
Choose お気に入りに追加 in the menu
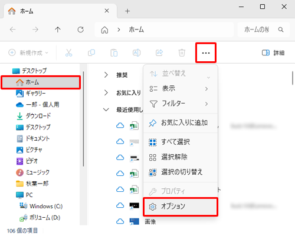pos(181,123)
